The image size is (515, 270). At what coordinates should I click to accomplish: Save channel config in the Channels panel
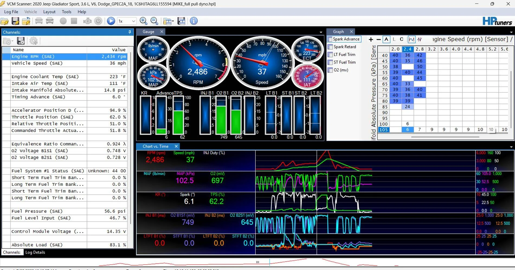(21, 41)
